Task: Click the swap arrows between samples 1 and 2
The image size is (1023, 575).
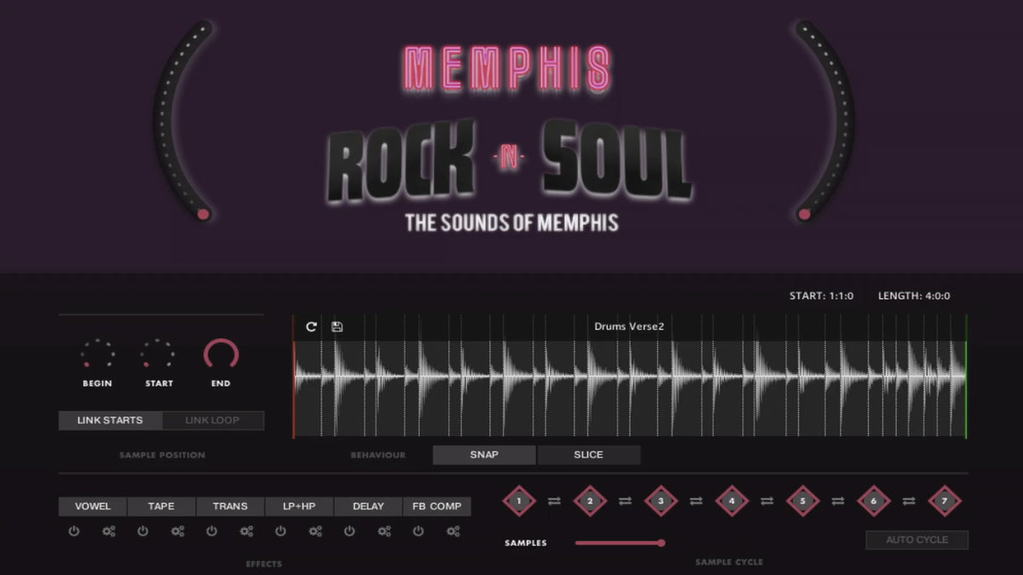Action: 554,501
